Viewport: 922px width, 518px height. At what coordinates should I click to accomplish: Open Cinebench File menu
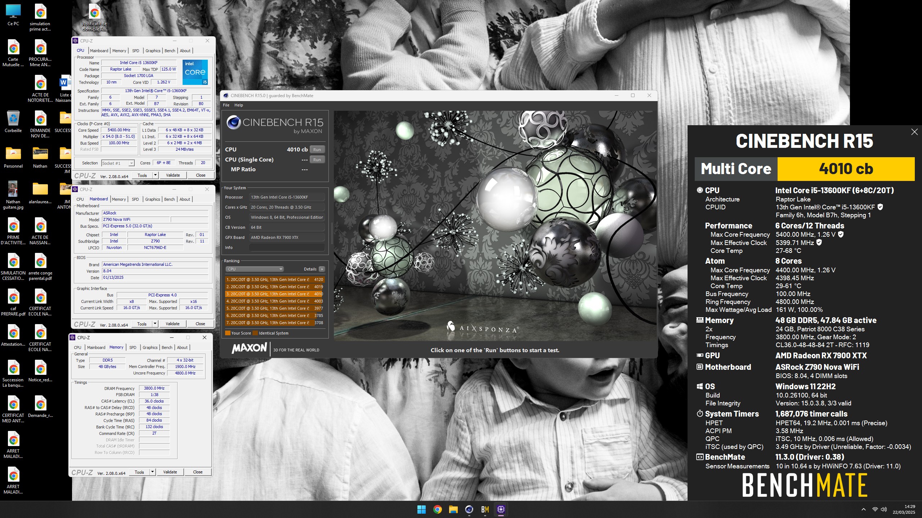(226, 105)
